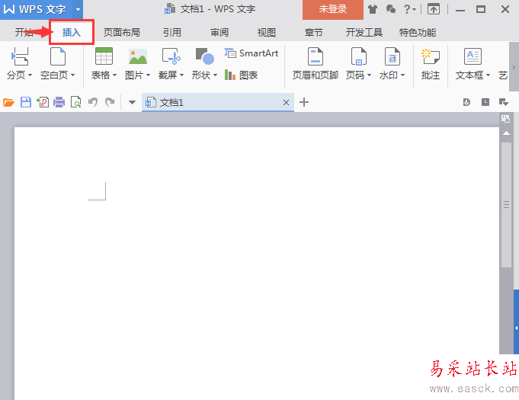
Task: Click the ruler toggle icon above scrollbar
Action: point(506,119)
